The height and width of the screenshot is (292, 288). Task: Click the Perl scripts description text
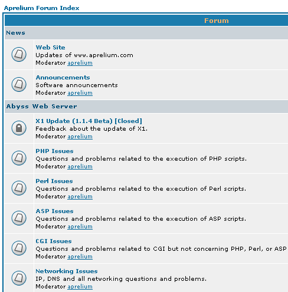(141, 189)
